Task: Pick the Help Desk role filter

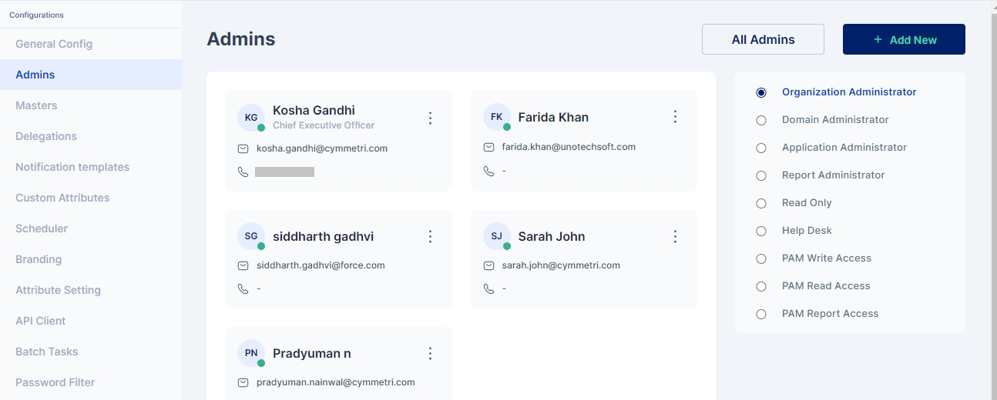Action: [x=761, y=231]
